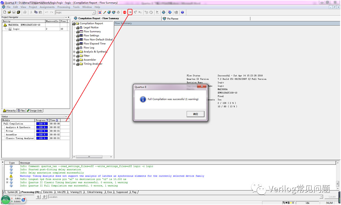The image size is (341, 205).
Task: Click the red Stop Processing icon
Action: point(125,12)
